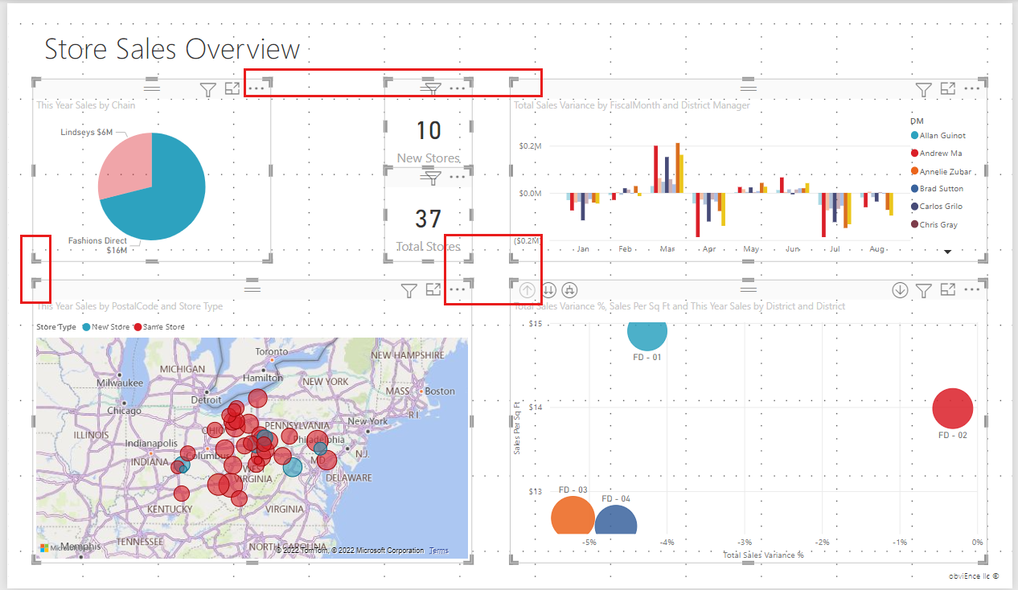Click drill up arrow on scatter chart
1018x590 pixels.
tap(527, 290)
